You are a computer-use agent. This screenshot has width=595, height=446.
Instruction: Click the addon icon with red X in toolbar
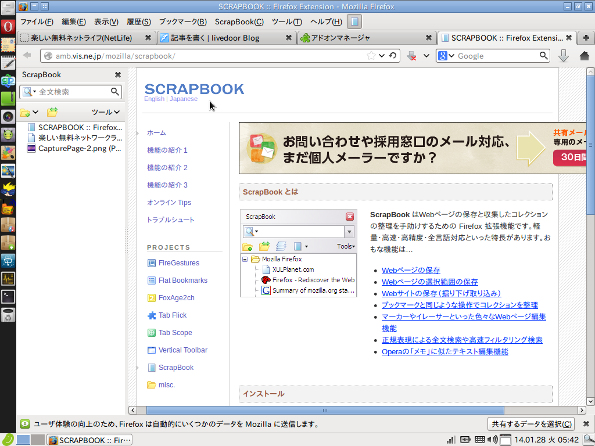pyautogui.click(x=411, y=56)
